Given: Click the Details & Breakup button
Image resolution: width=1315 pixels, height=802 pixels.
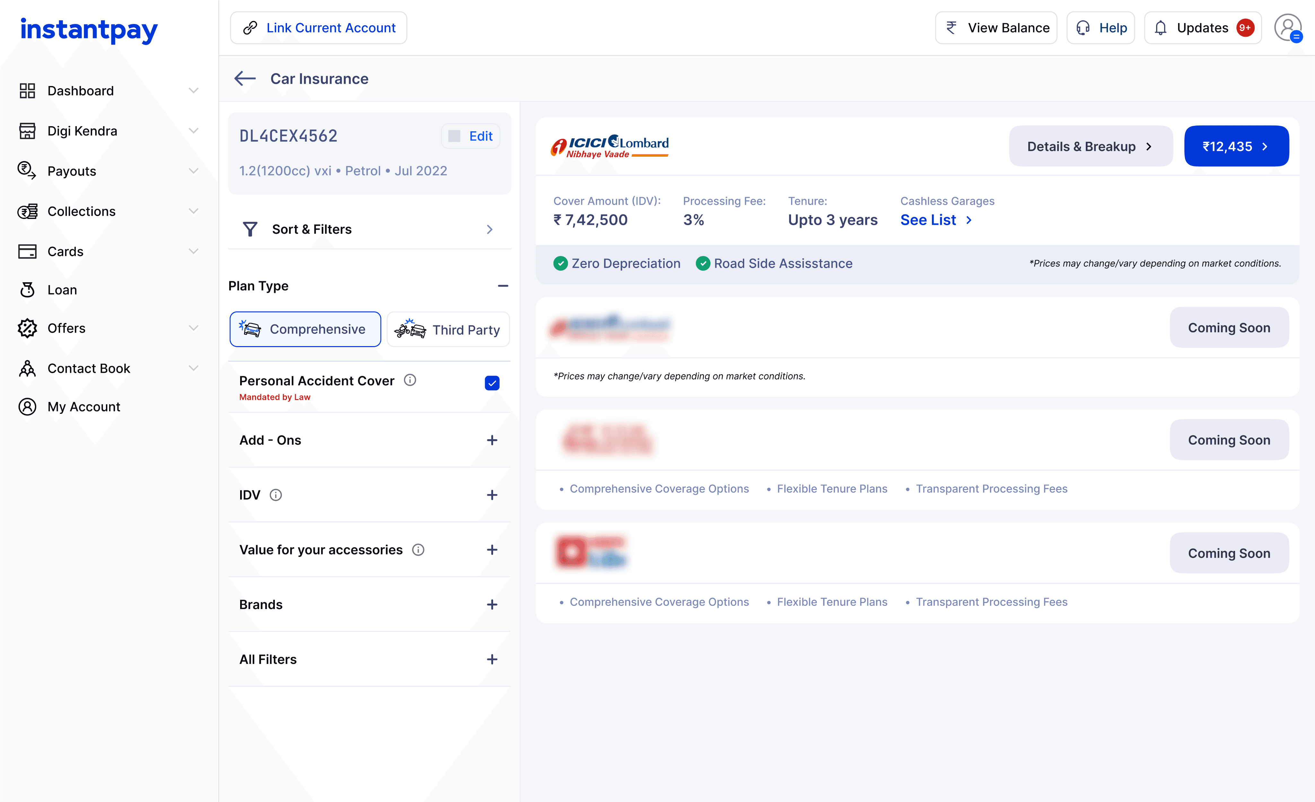Looking at the screenshot, I should (1090, 146).
